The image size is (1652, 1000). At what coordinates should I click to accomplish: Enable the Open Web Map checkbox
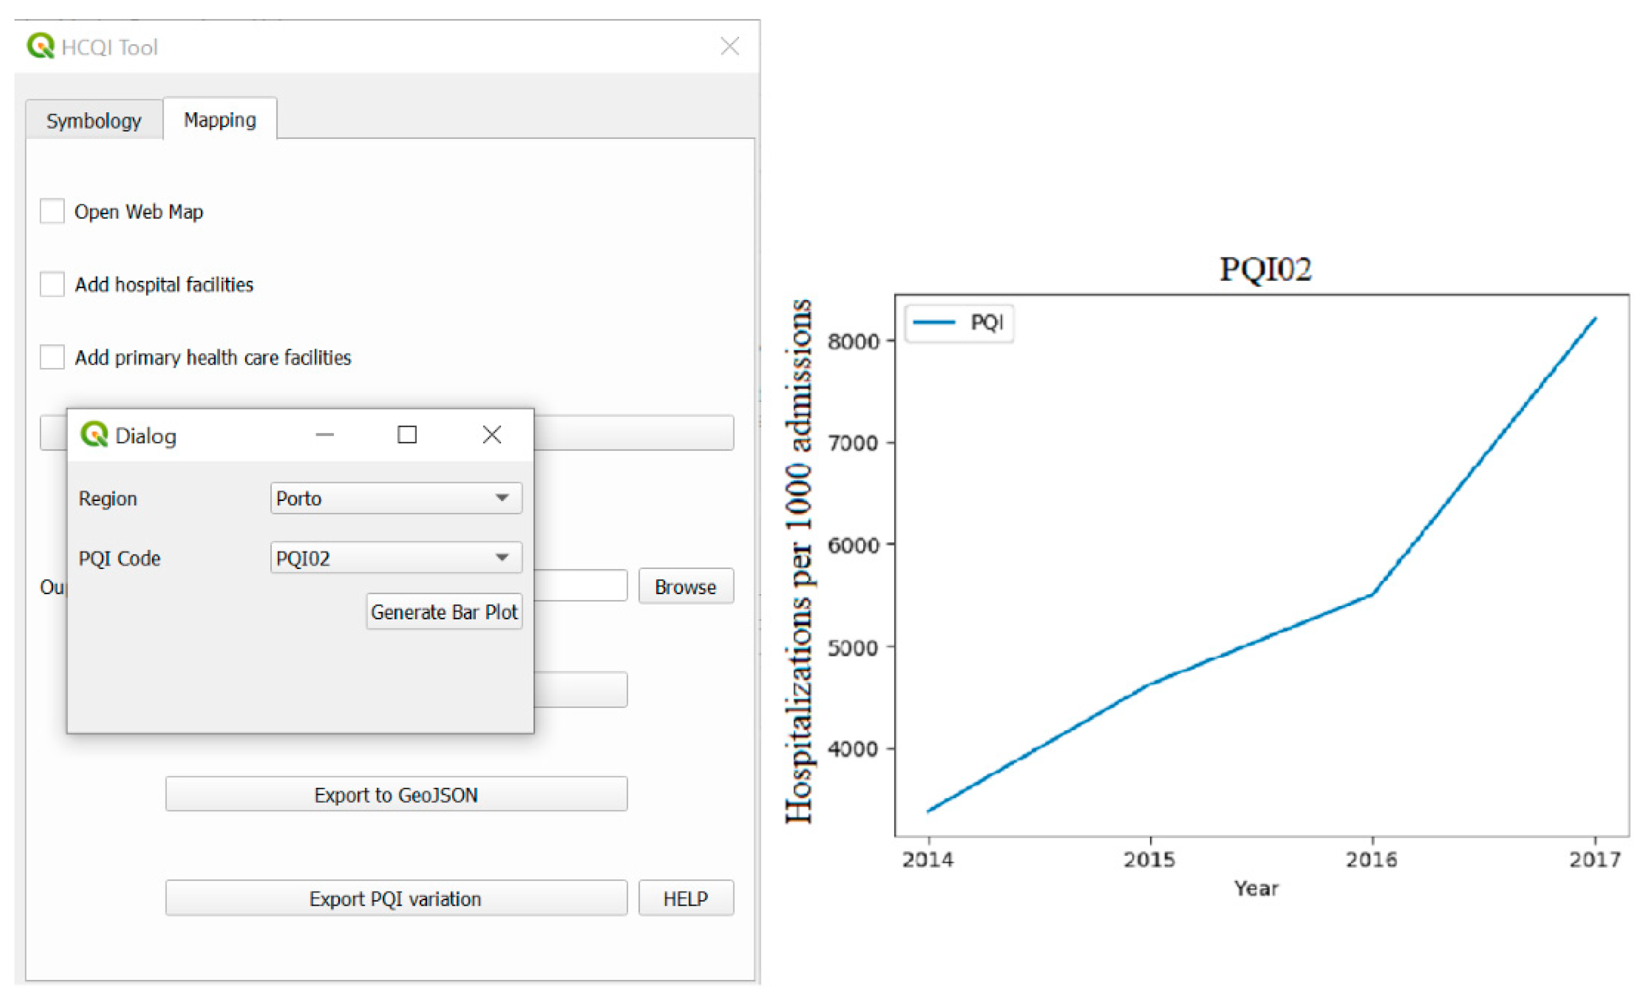tap(53, 211)
